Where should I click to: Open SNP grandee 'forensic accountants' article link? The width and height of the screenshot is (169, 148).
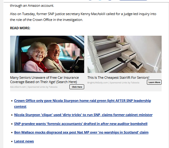(x=81, y=124)
